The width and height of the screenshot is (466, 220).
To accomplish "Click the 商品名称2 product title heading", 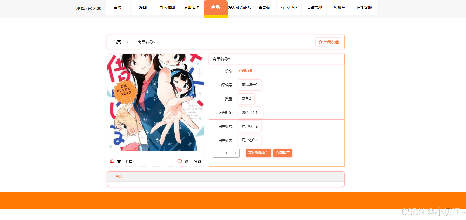I will 221,59.
